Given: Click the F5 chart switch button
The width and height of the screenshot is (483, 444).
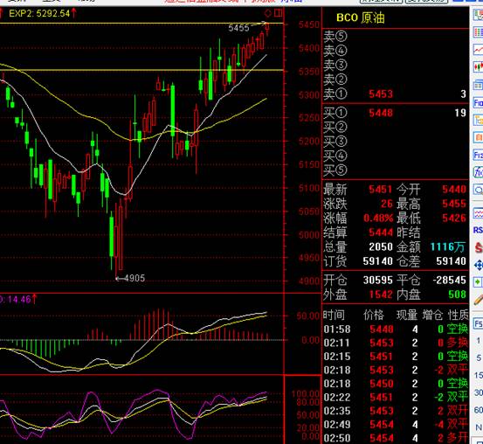Looking at the screenshot, I should pos(478,323).
